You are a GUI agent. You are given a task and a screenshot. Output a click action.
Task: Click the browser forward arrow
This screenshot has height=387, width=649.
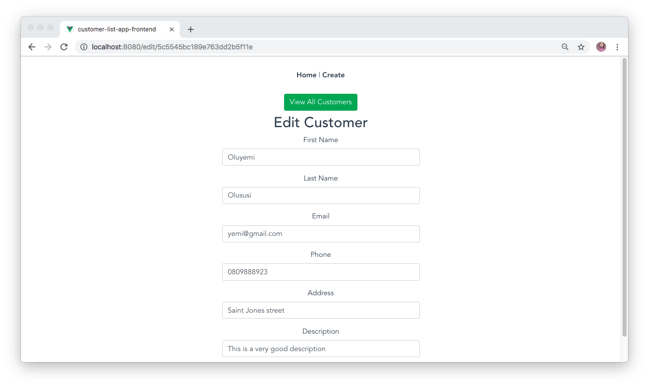click(x=48, y=46)
